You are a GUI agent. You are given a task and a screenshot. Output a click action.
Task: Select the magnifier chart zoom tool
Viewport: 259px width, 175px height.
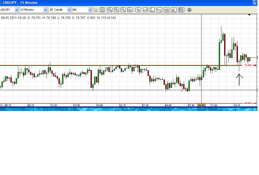pos(110,10)
